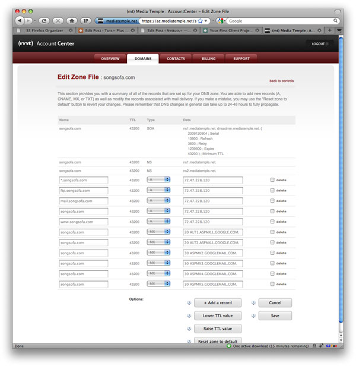This screenshot has height=366, width=356.
Task: Open the browser Home icon
Action: [72, 21]
